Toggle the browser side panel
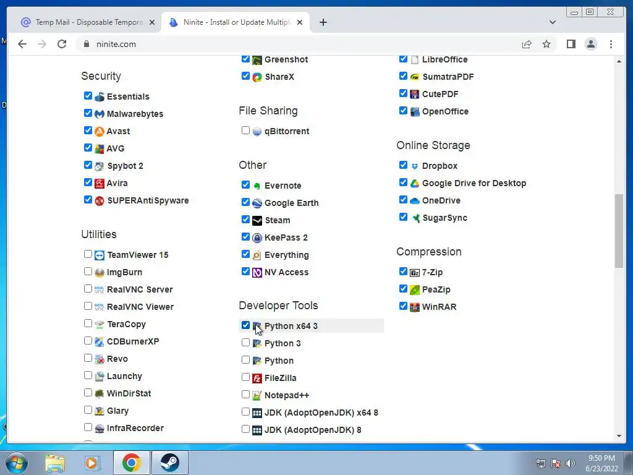The image size is (633, 475). click(x=571, y=44)
